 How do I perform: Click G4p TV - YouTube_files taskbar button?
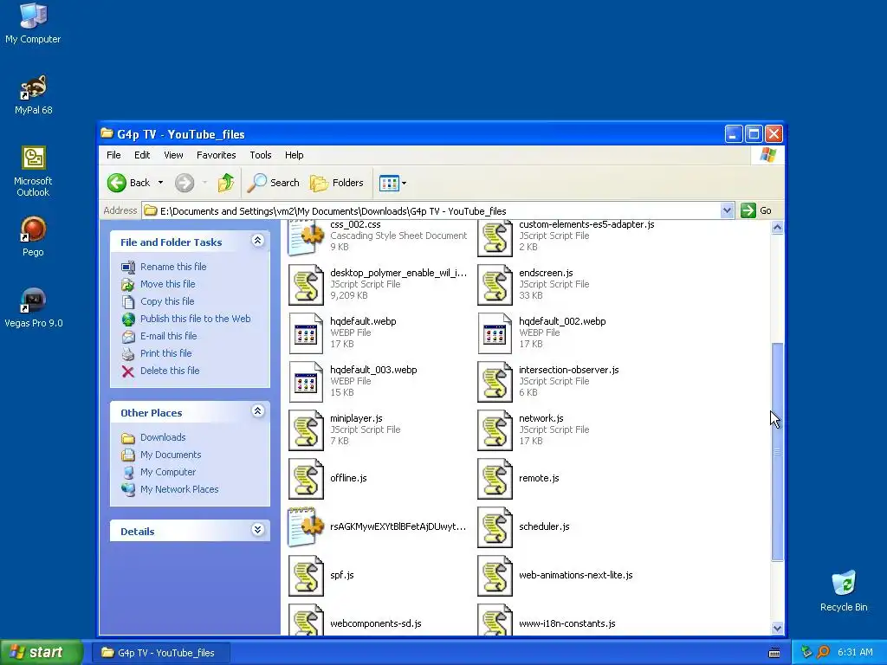pyautogui.click(x=160, y=653)
